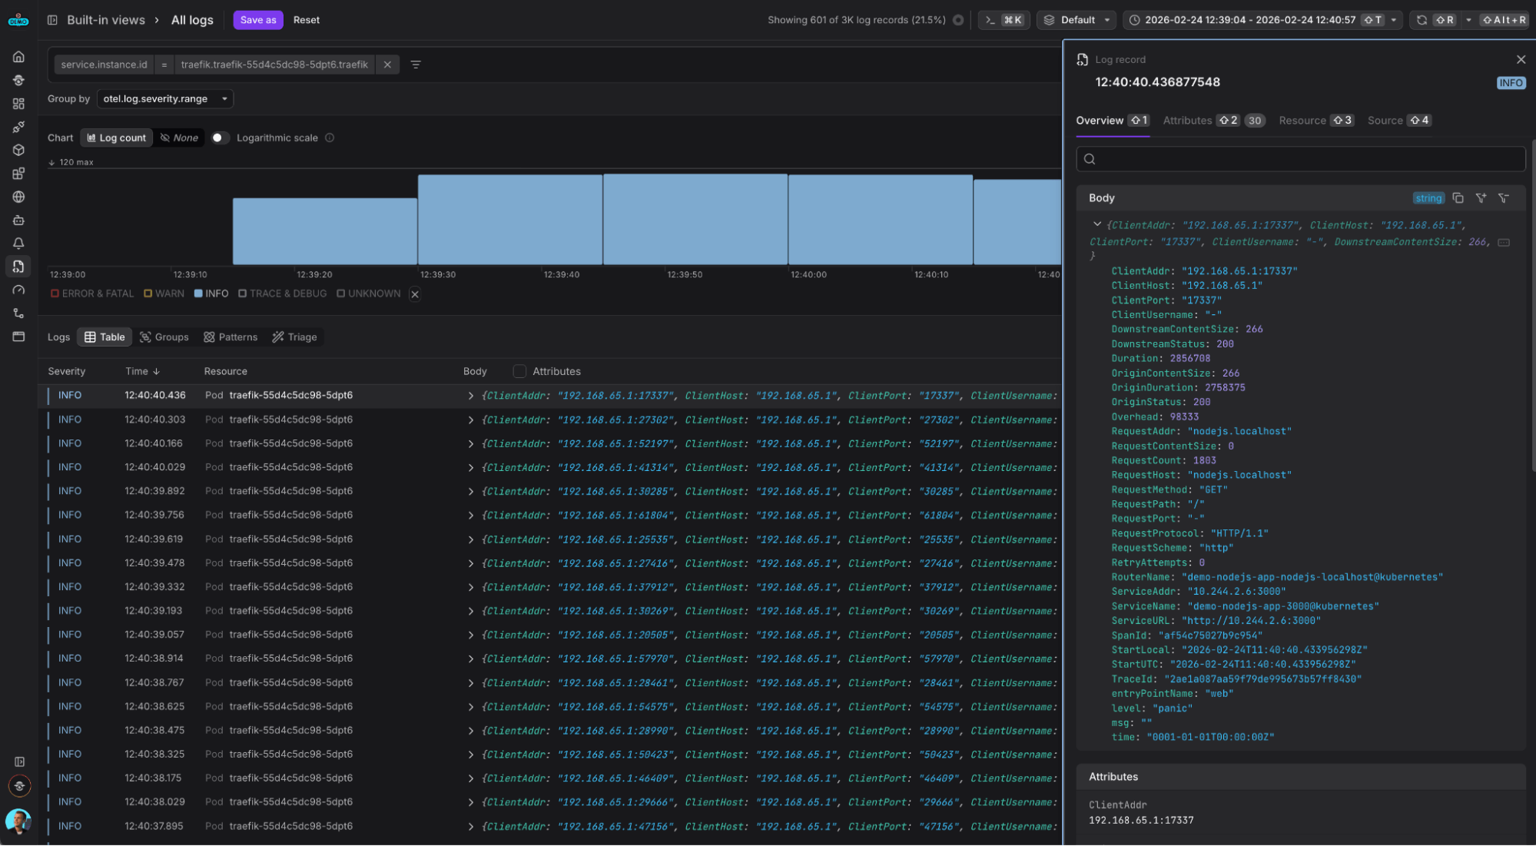Click the Save as button
The height and width of the screenshot is (846, 1536).
(x=258, y=20)
